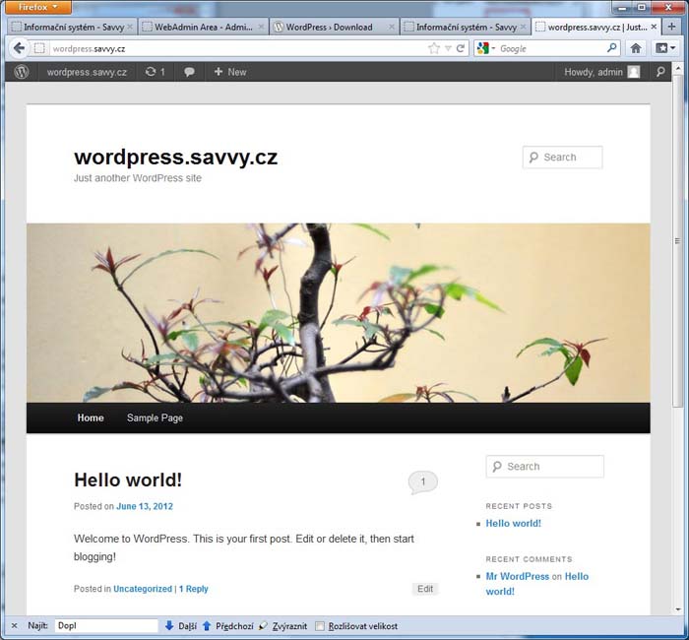The height and width of the screenshot is (640, 689).
Task: Click wordpress.savvy.cz in admin bar
Action: pyautogui.click(x=87, y=72)
